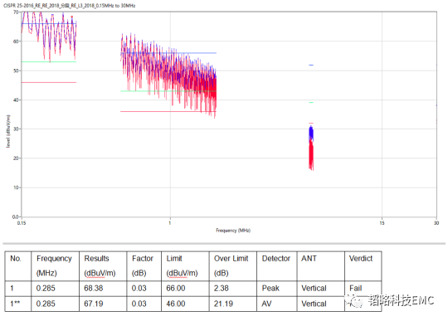The height and width of the screenshot is (321, 448).
Task: Click the level (dBuV/m) vertical axis label
Action: (8, 131)
